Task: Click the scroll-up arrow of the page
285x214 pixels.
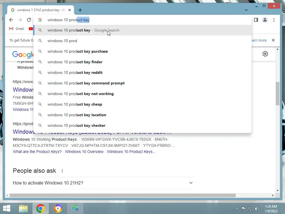Action: coord(277,49)
